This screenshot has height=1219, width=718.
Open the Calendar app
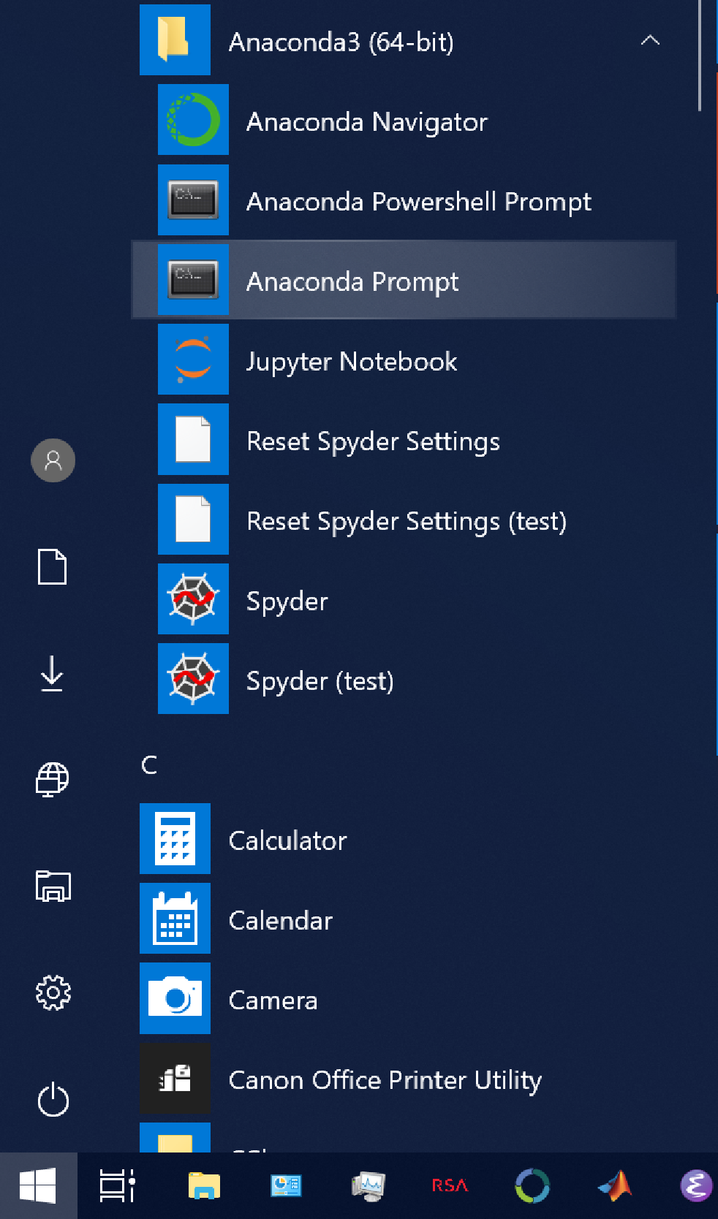pyautogui.click(x=404, y=919)
